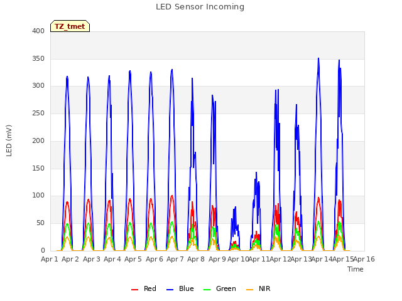Click the Apr 4 x-axis label
The image size is (402, 301).
112,259
